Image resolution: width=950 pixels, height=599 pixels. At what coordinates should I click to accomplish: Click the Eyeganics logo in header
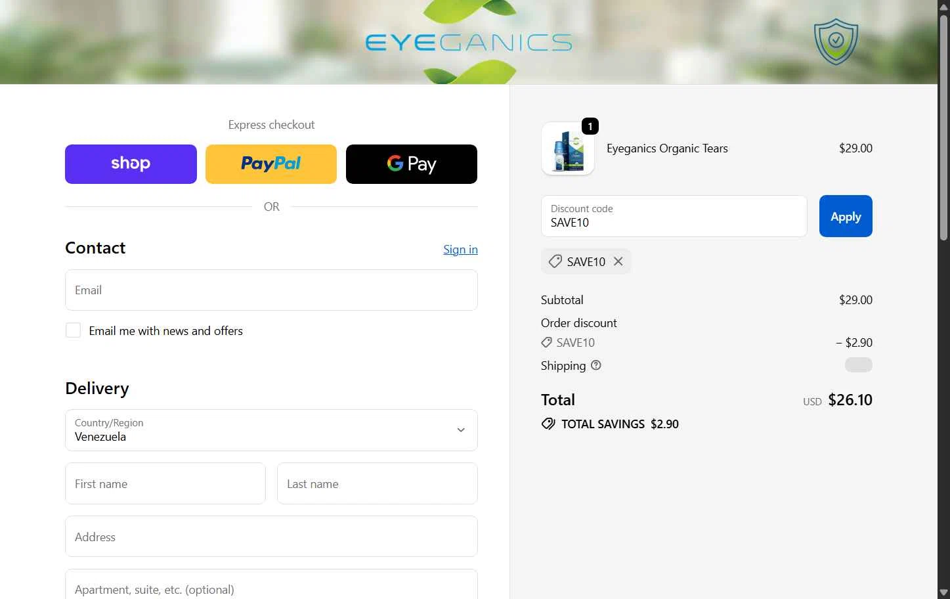click(x=469, y=43)
